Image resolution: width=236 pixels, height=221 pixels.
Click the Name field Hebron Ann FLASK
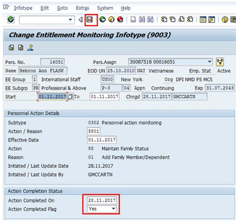[43, 71]
